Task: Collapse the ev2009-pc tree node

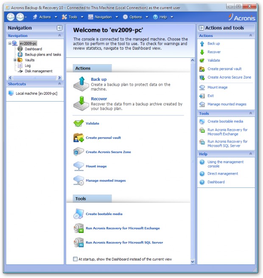Action: click(x=10, y=43)
